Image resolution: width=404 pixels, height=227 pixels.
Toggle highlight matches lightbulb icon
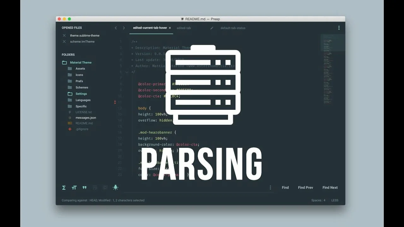pos(116,187)
